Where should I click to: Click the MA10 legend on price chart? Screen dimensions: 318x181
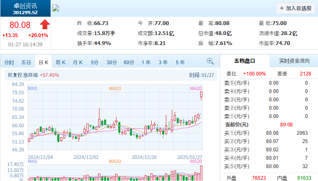[x=115, y=88]
